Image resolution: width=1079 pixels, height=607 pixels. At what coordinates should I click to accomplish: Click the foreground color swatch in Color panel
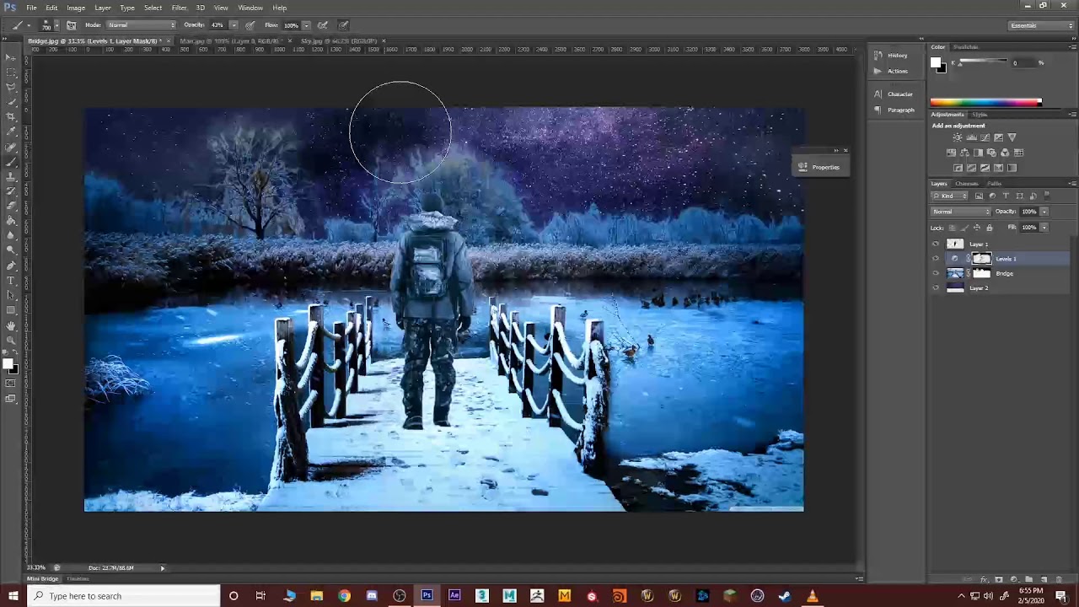[936, 63]
